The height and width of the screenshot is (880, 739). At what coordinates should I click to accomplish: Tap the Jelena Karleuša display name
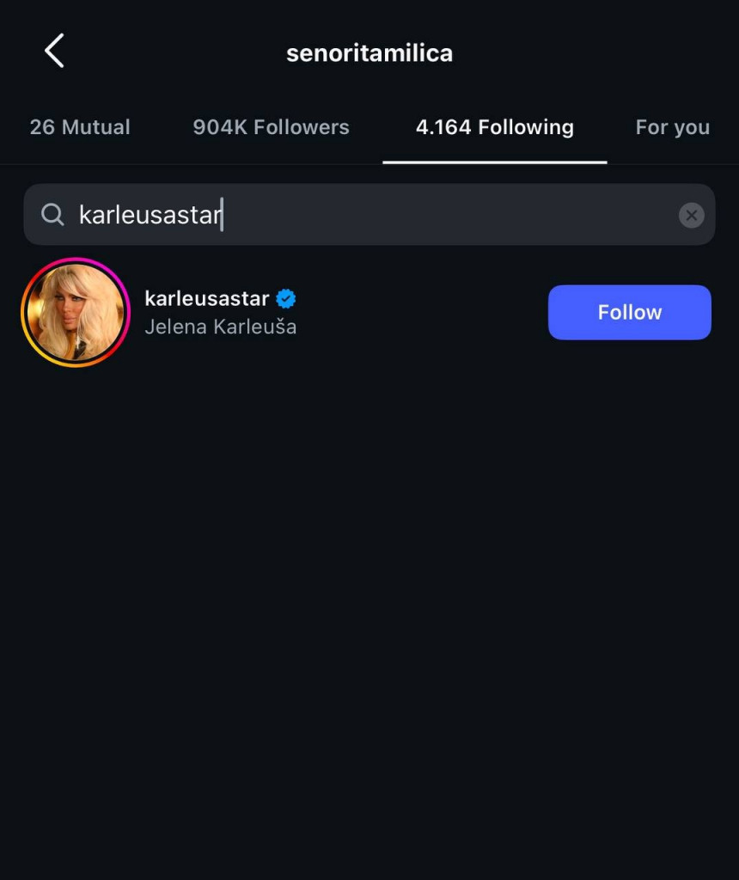click(221, 327)
